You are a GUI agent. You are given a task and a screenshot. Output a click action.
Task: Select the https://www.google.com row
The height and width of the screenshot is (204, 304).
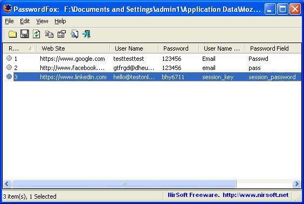tap(152, 59)
